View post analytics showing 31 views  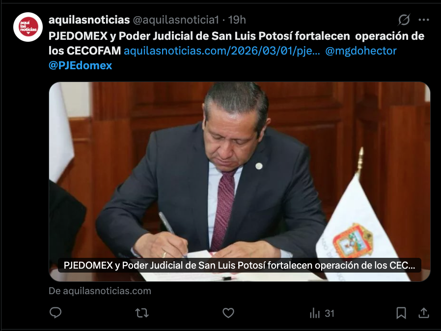[322, 313]
